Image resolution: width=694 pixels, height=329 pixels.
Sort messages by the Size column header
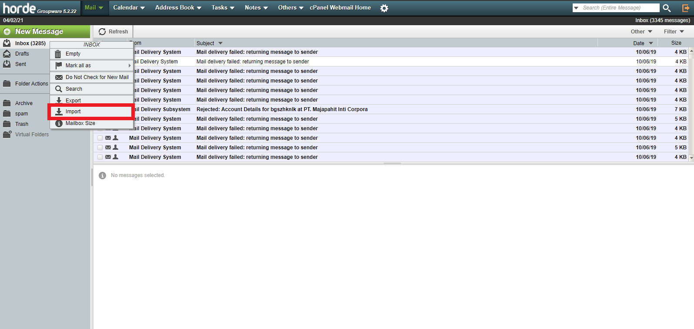tap(676, 43)
